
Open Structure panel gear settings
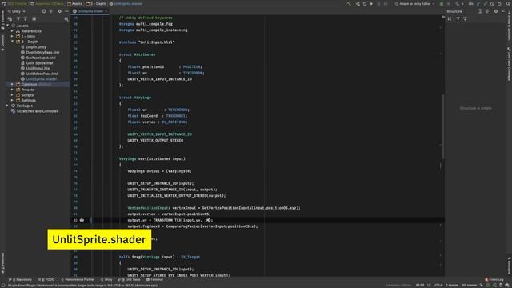coord(496,11)
